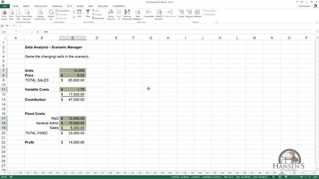Click the Hide Detail button
The image size is (319, 179).
point(209,14)
